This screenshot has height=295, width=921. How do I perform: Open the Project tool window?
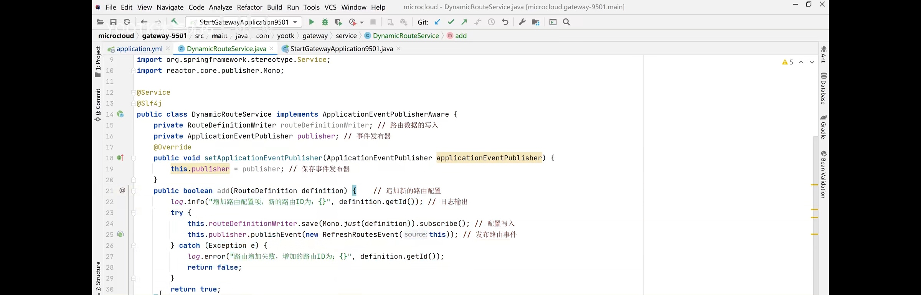(x=98, y=61)
